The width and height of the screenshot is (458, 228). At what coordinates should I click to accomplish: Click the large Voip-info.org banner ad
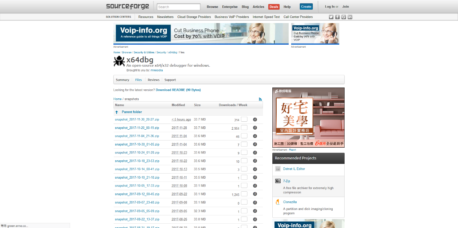coord(201,33)
